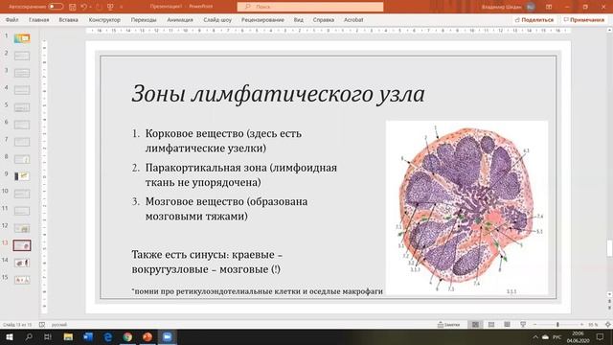Screen dimensions: 613x345
Task: Start Slide Show from status bar icon
Action: pyautogui.click(x=523, y=325)
